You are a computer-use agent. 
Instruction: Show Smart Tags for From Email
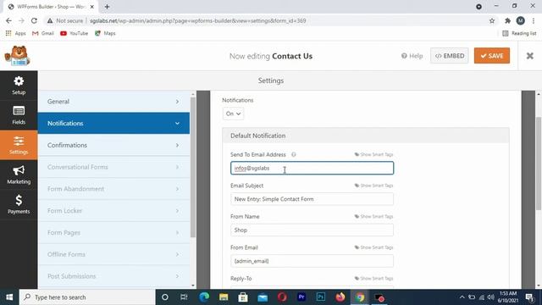373,247
